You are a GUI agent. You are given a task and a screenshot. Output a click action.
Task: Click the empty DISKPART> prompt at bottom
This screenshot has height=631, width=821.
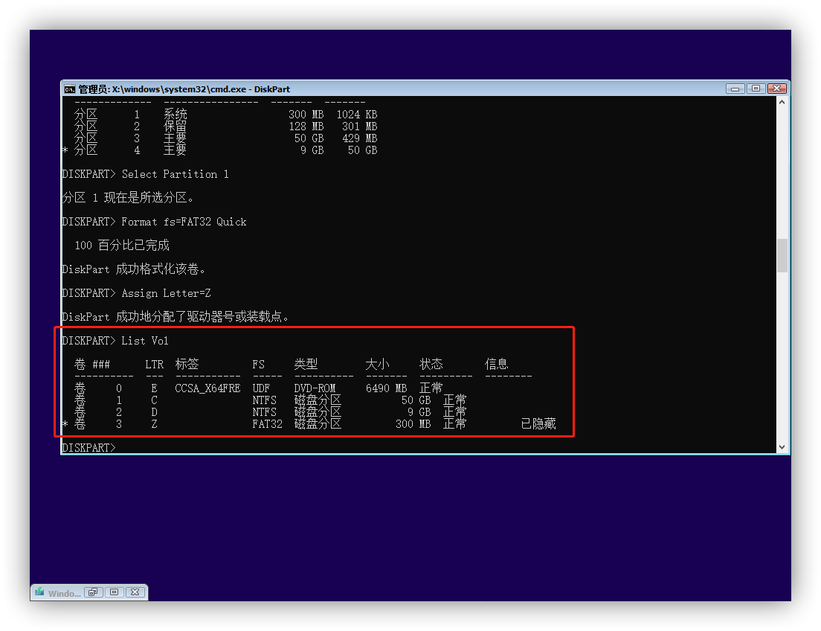point(89,448)
